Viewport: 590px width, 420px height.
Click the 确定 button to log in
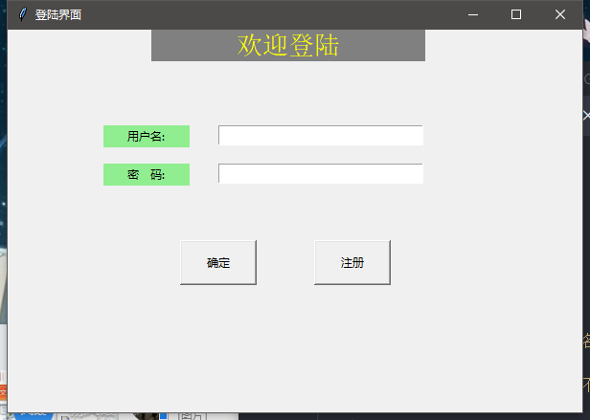click(x=218, y=262)
